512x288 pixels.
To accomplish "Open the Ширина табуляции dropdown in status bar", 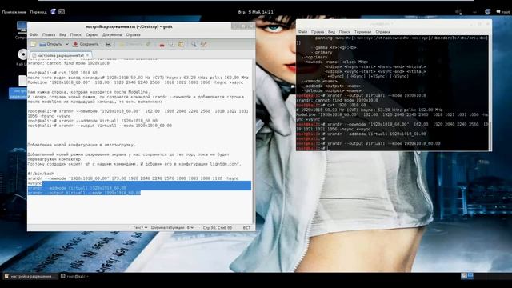I will click(x=173, y=227).
